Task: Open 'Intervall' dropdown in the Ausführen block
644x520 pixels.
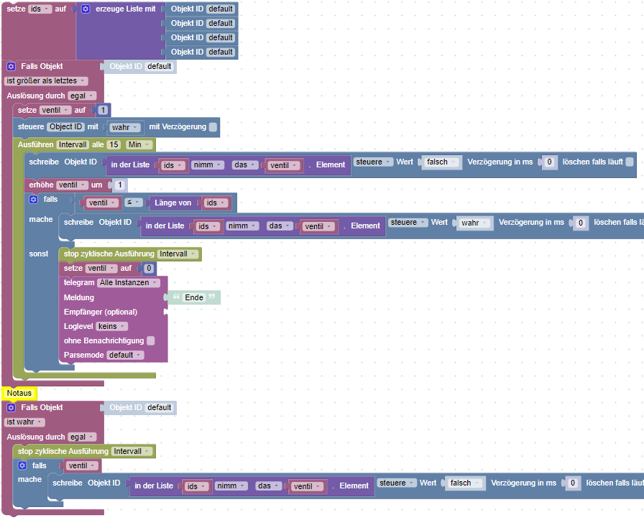Action: (x=73, y=144)
